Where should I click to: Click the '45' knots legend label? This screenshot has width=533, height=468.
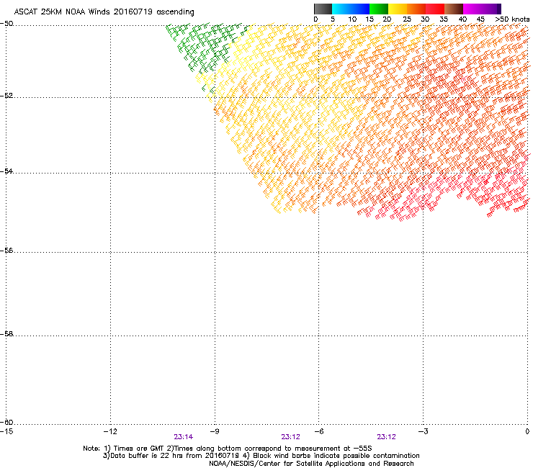[480, 19]
